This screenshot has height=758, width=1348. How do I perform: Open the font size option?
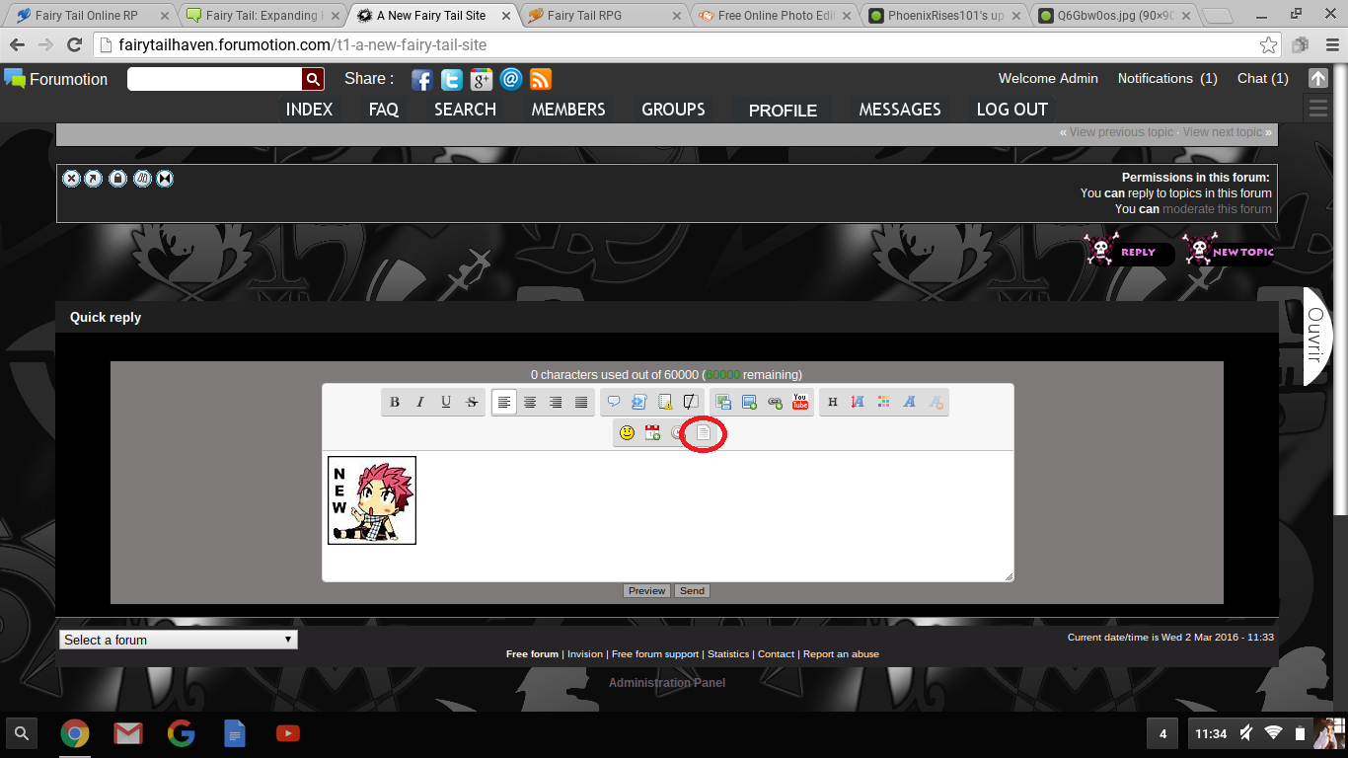pos(859,402)
